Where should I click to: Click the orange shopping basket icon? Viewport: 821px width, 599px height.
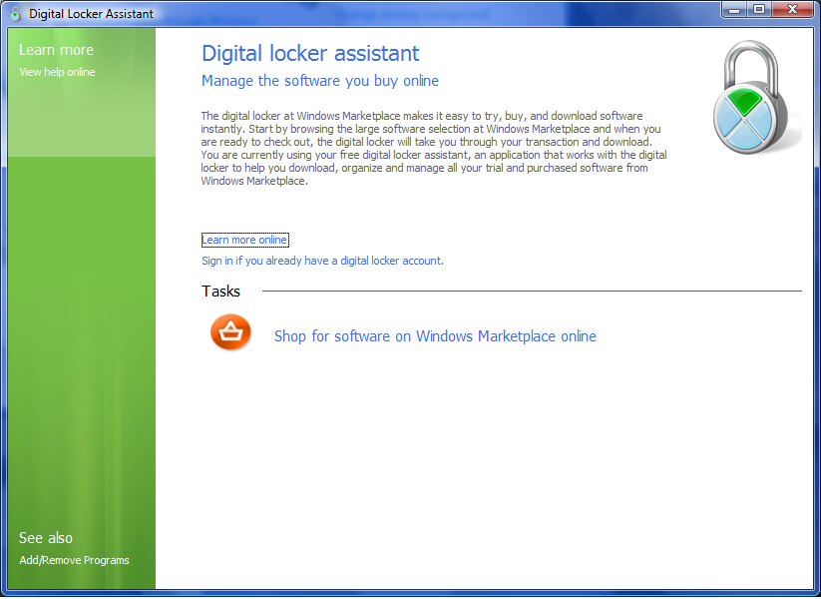[230, 332]
